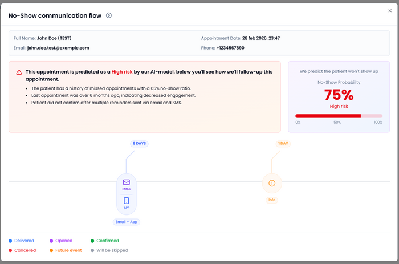The image size is (399, 264).
Task: Click the play icon beside the flow title
Action: coord(108,15)
